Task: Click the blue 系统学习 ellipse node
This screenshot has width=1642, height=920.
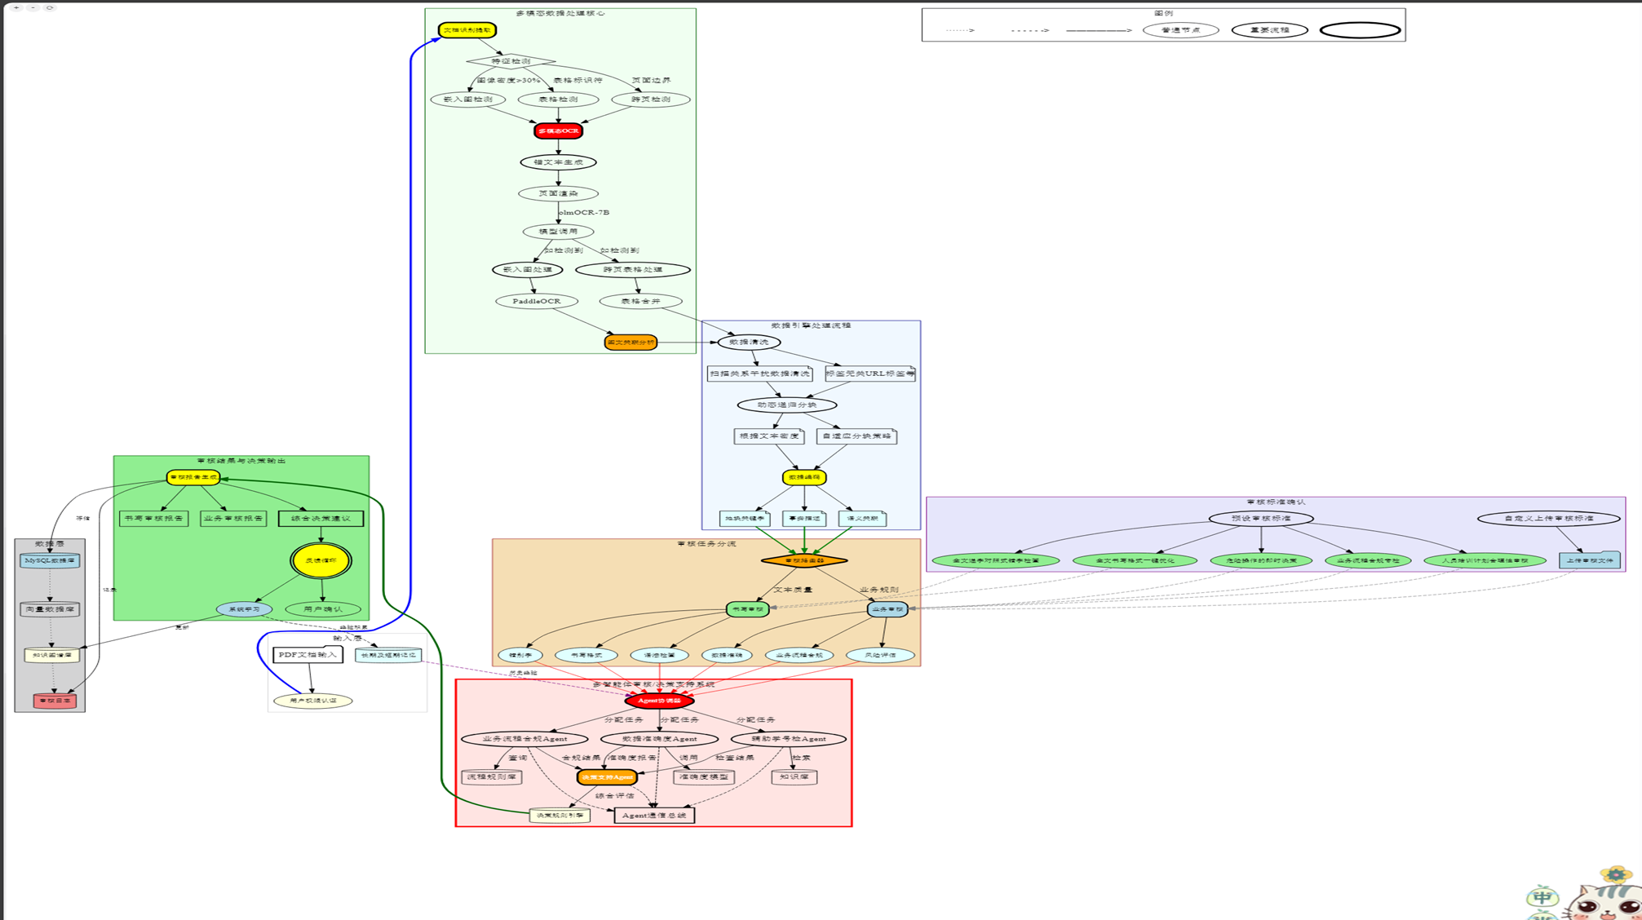Action: 244,609
